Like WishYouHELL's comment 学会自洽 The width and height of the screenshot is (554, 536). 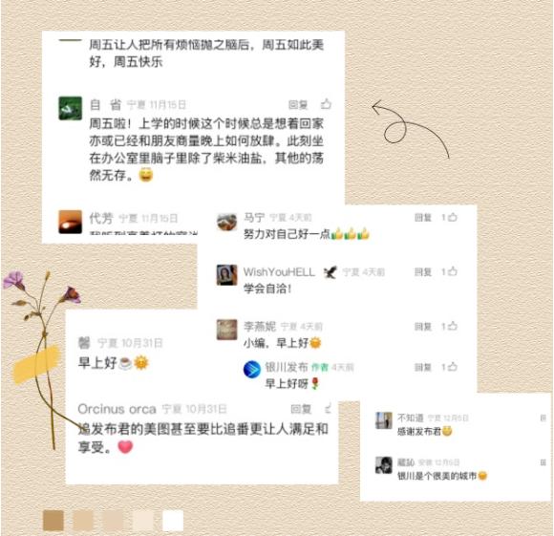tap(453, 271)
